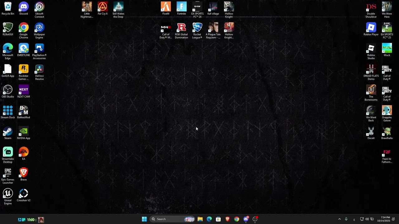This screenshot has height=224, width=399.
Task: Click the microphone tray icon
Action: (x=346, y=219)
